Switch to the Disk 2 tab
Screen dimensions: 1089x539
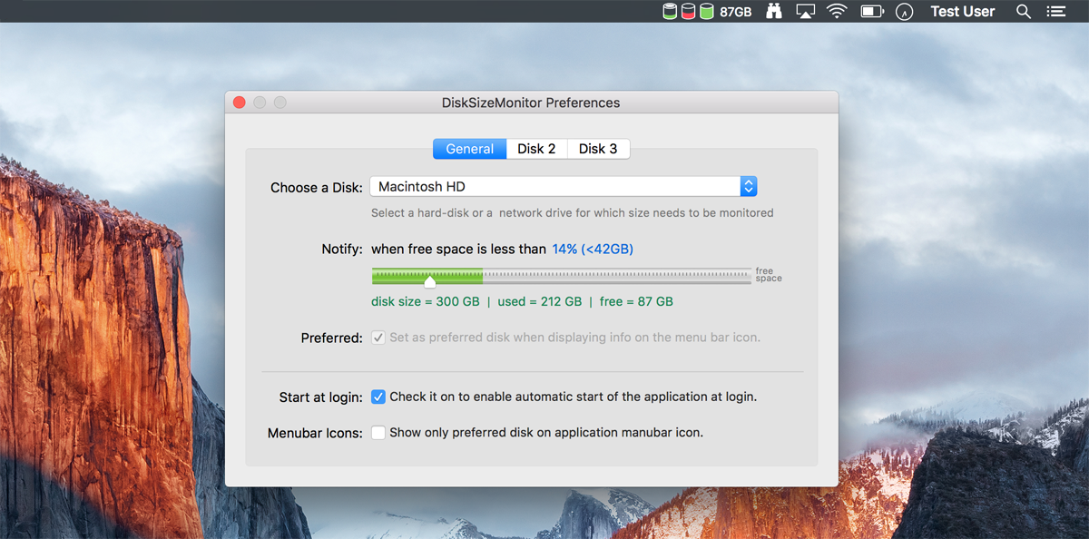click(x=536, y=149)
